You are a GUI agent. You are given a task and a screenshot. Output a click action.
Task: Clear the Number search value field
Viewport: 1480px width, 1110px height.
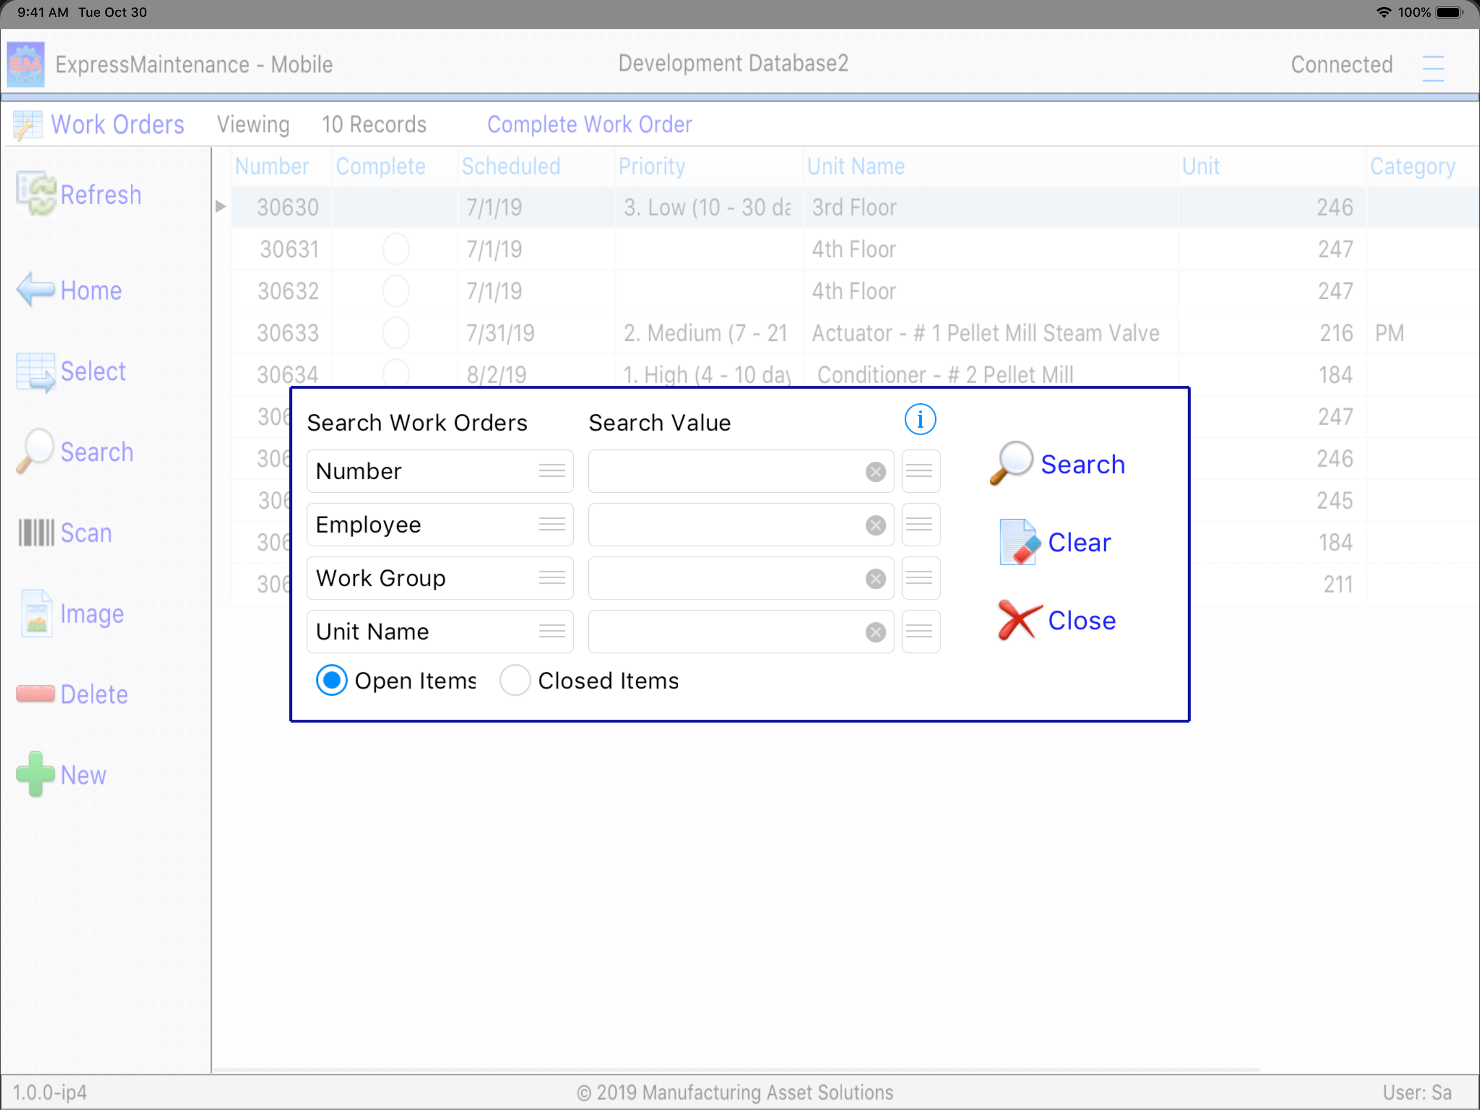[875, 472]
